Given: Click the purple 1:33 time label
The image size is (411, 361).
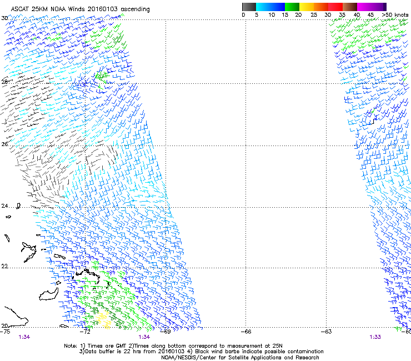Looking at the screenshot, I should coord(375,337).
